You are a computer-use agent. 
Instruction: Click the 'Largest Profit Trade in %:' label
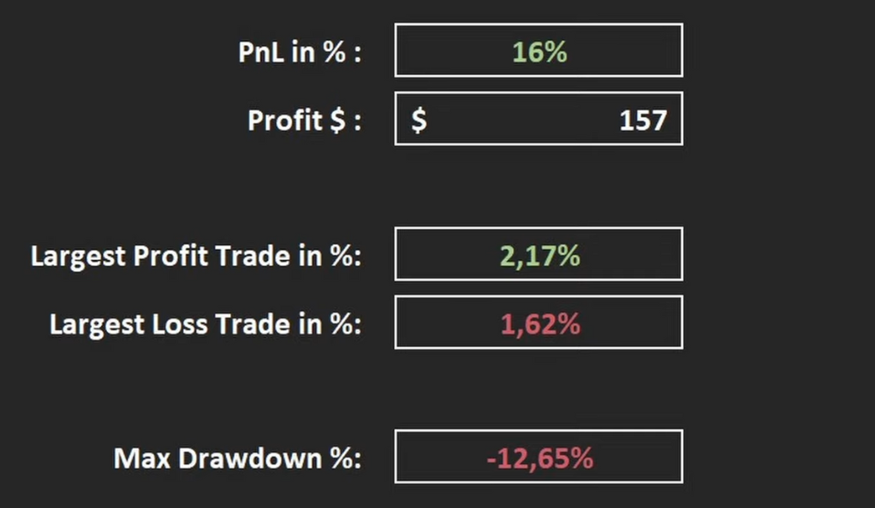pos(196,257)
